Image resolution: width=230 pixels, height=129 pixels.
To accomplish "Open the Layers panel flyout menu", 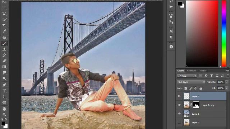I will [227, 71].
